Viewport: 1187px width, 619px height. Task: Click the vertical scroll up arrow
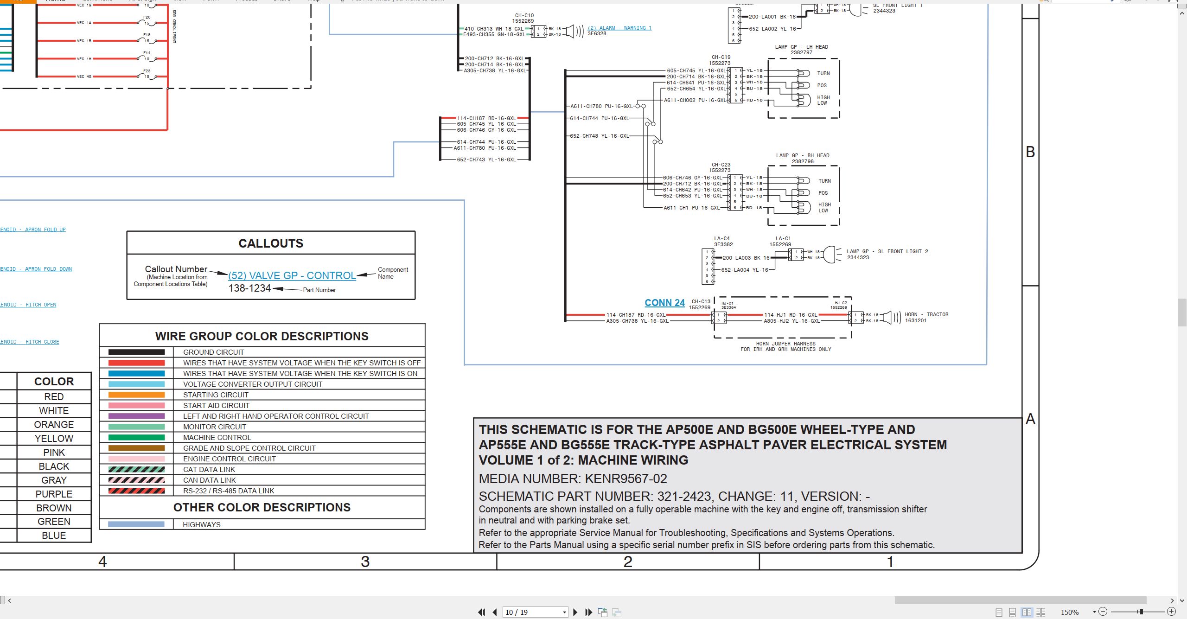(x=1182, y=13)
